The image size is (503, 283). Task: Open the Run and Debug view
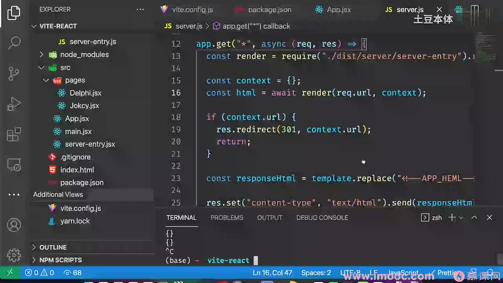click(x=14, y=105)
